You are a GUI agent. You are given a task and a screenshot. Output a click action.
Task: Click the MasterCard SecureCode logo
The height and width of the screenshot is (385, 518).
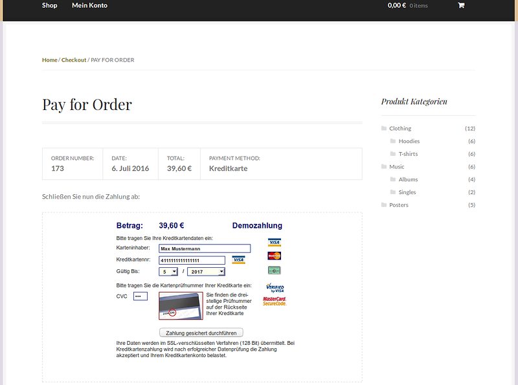pos(275,301)
